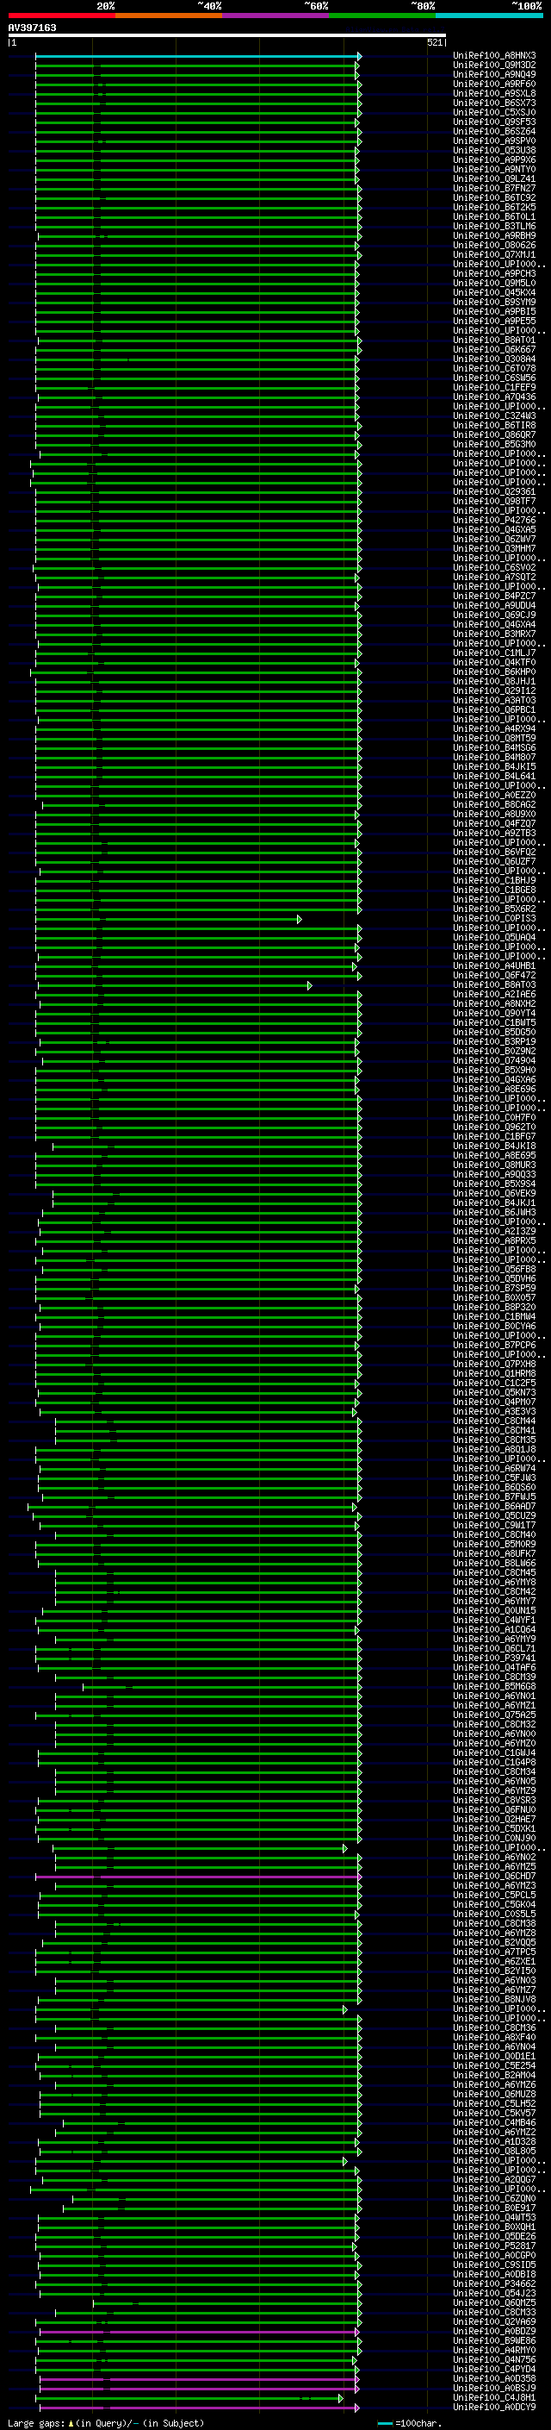Click the label UniRef100_A0BSJ9
Screen dimensions: 551x2430
coord(494,2387)
